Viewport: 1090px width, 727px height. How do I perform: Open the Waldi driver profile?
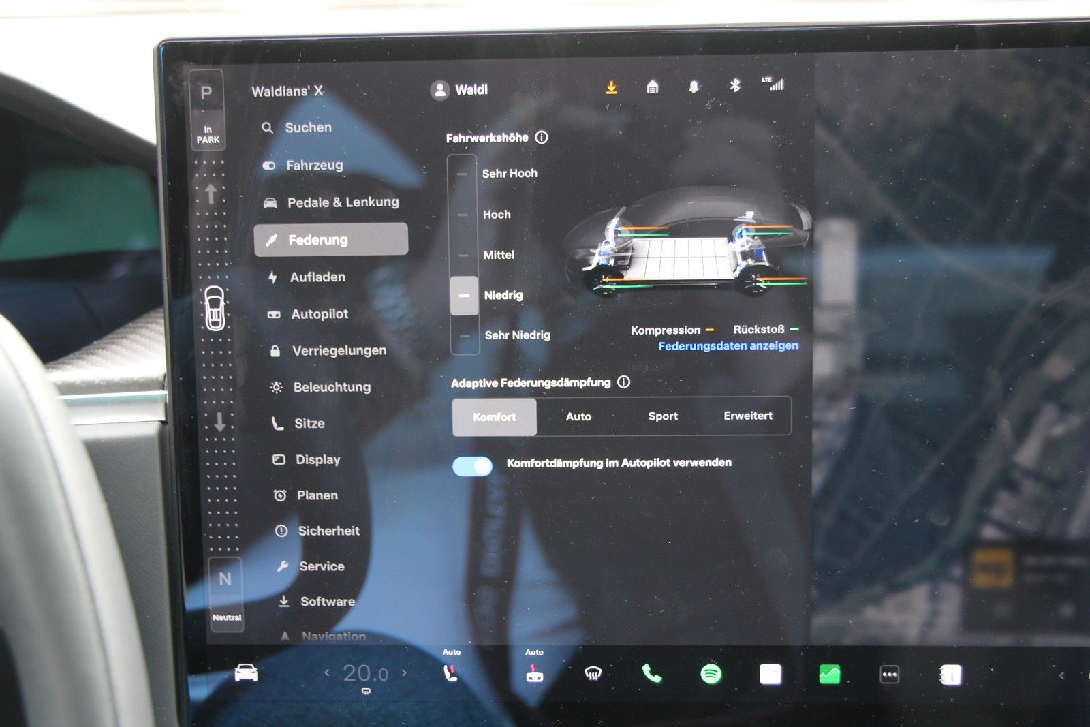(459, 90)
